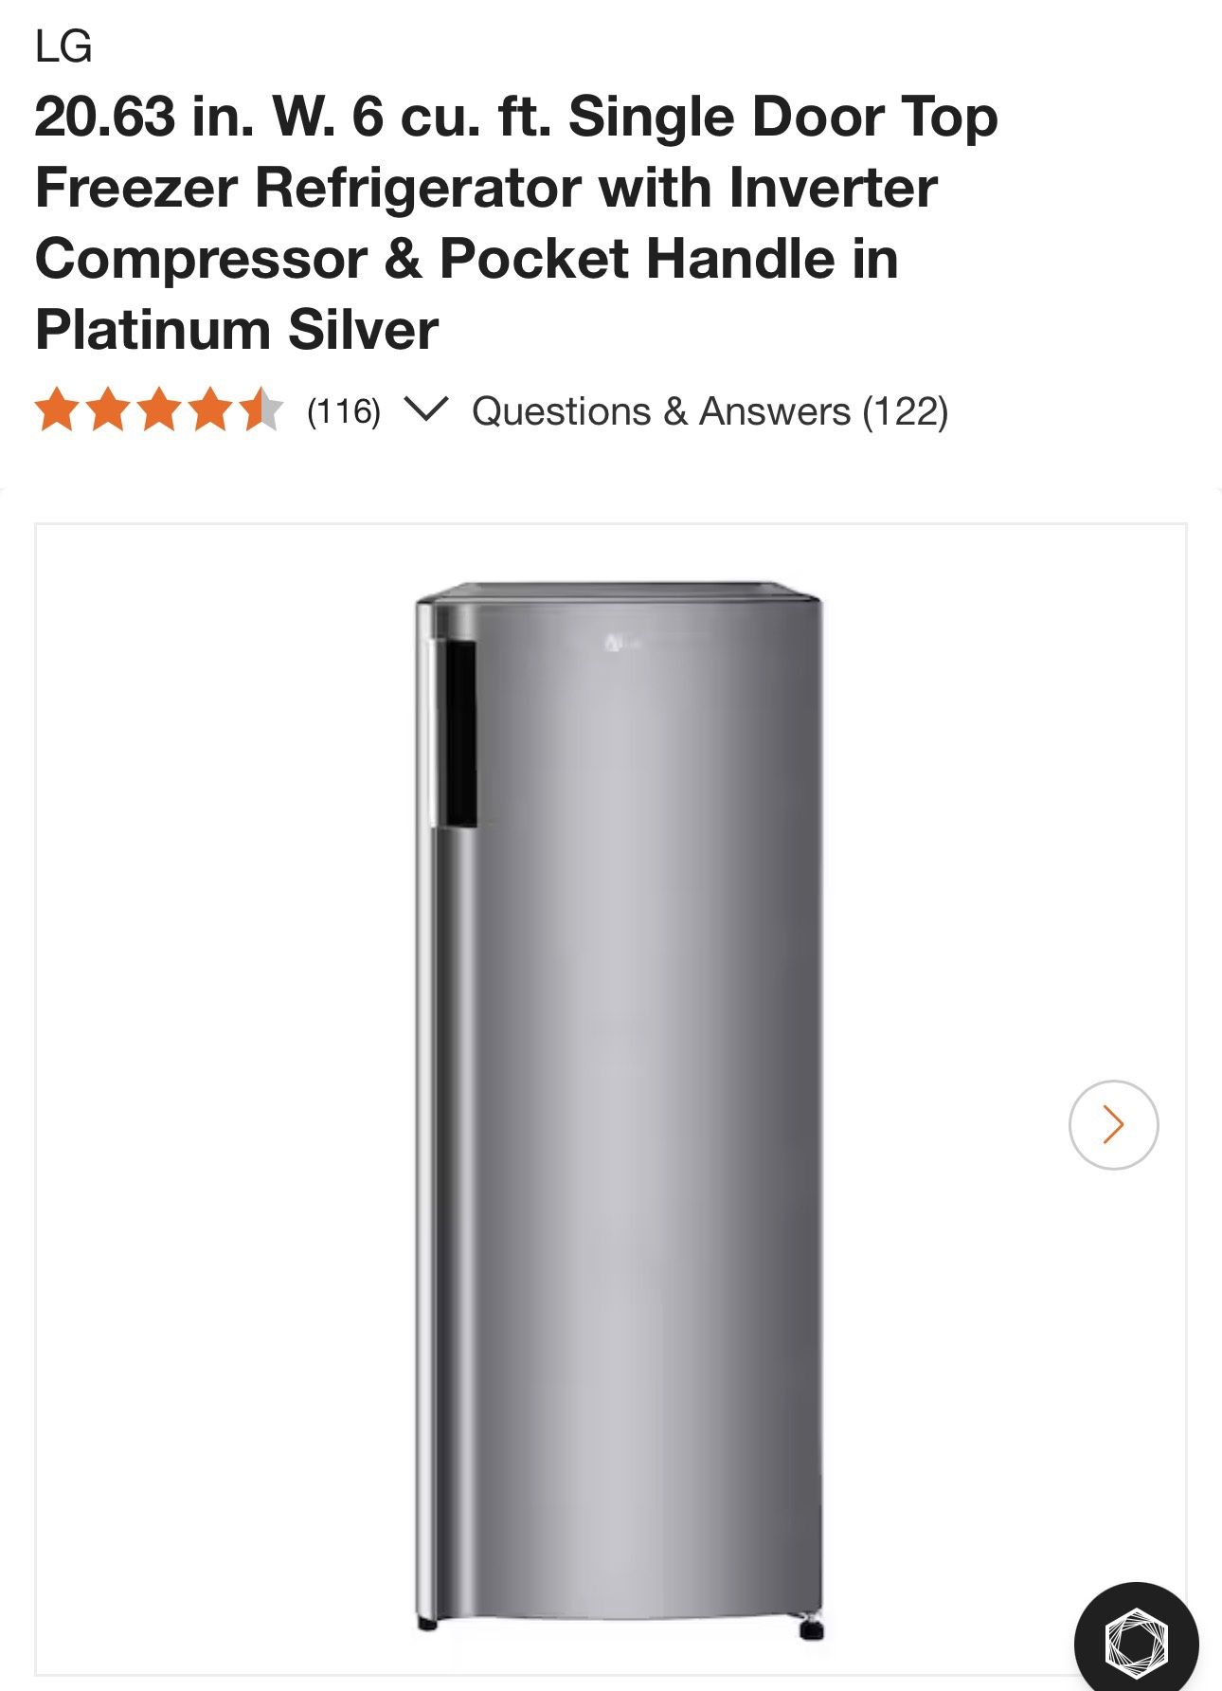Click "Pocket Handle" text in the title
The height and width of the screenshot is (1691, 1222).
pyautogui.click(x=638, y=259)
